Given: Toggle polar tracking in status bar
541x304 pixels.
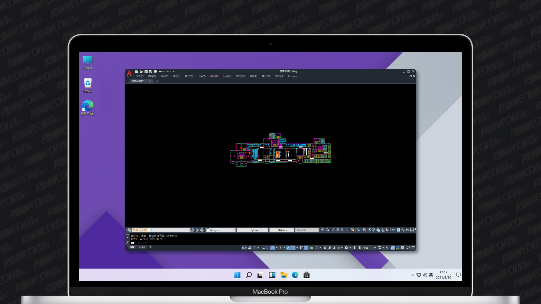Looking at the screenshot, I should (273, 248).
